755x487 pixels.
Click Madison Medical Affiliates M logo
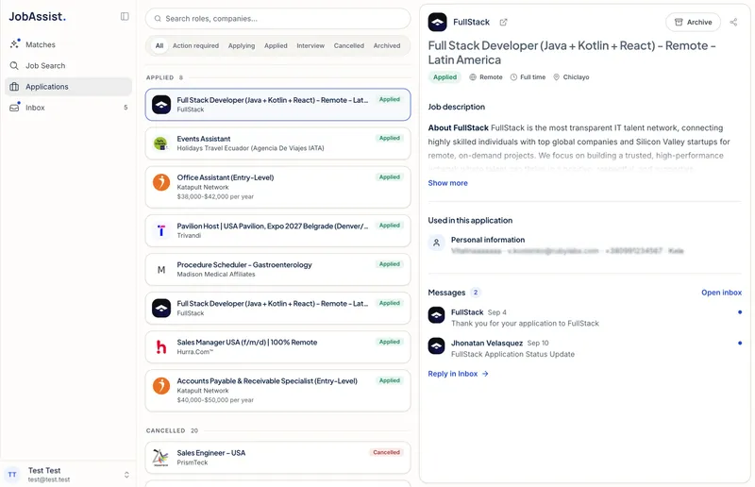161,270
